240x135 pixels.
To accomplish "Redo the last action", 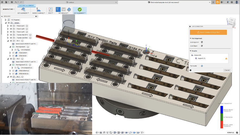I will point(21,2).
